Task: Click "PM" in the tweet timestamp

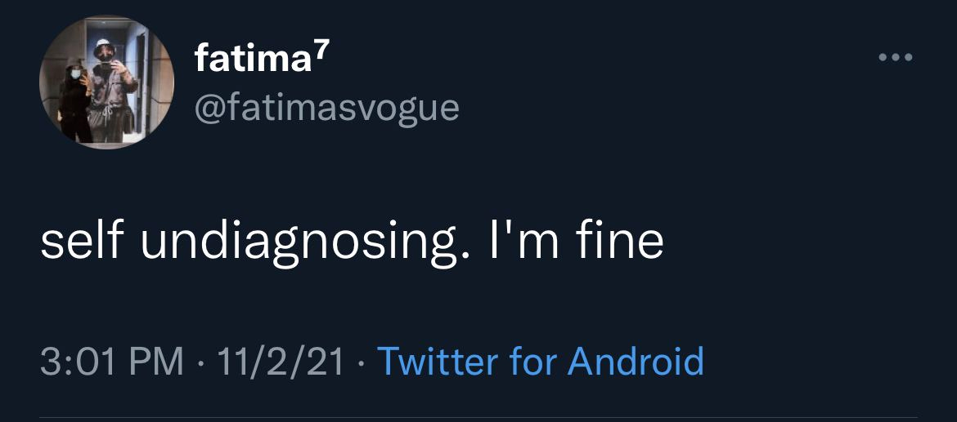Action: click(159, 361)
